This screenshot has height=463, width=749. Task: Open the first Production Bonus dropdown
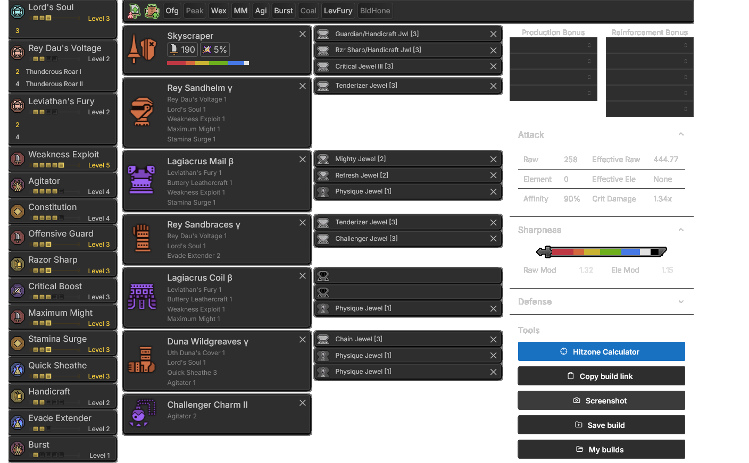553,45
